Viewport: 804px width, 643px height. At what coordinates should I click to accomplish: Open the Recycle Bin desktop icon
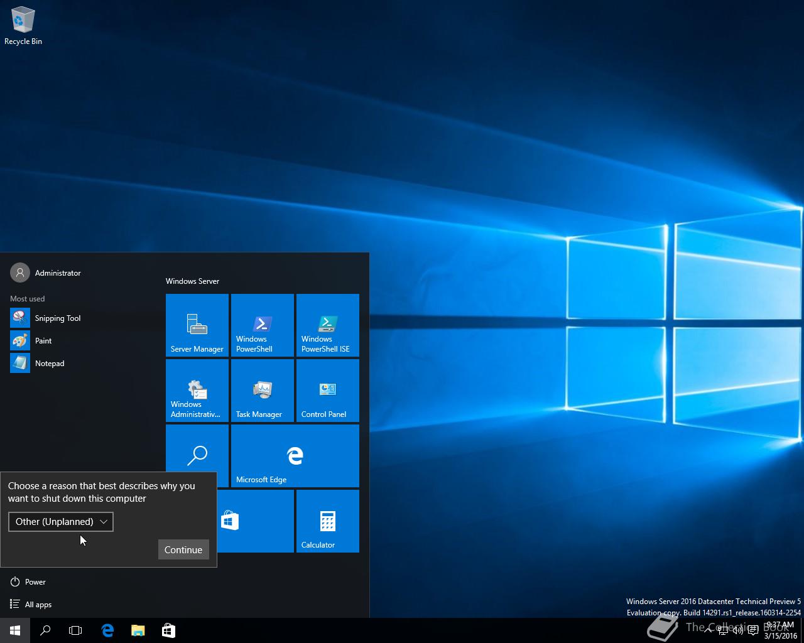coord(23,26)
